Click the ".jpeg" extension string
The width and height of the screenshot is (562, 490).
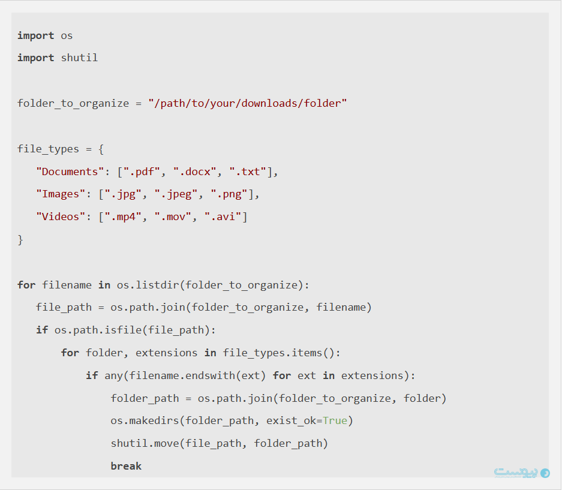pos(176,194)
